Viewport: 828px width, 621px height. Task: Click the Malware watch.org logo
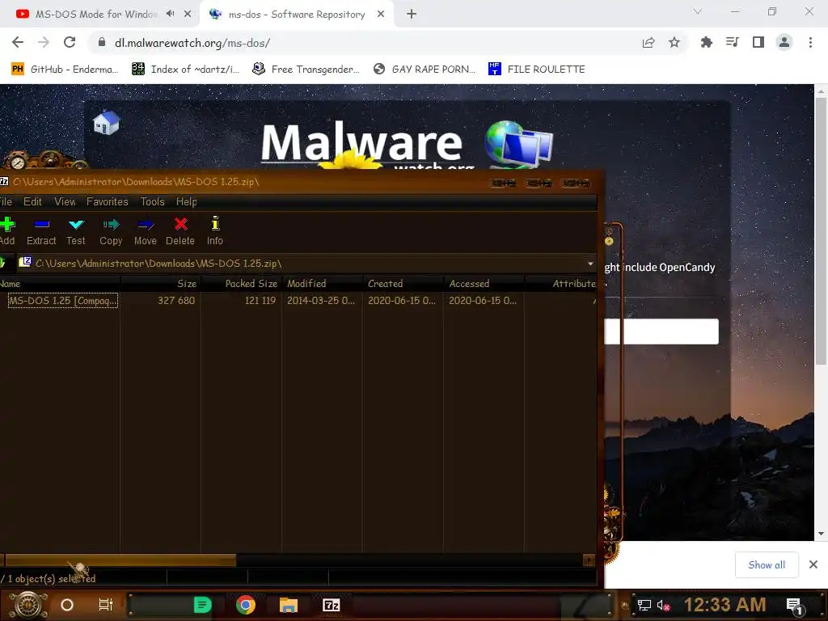[407, 144]
